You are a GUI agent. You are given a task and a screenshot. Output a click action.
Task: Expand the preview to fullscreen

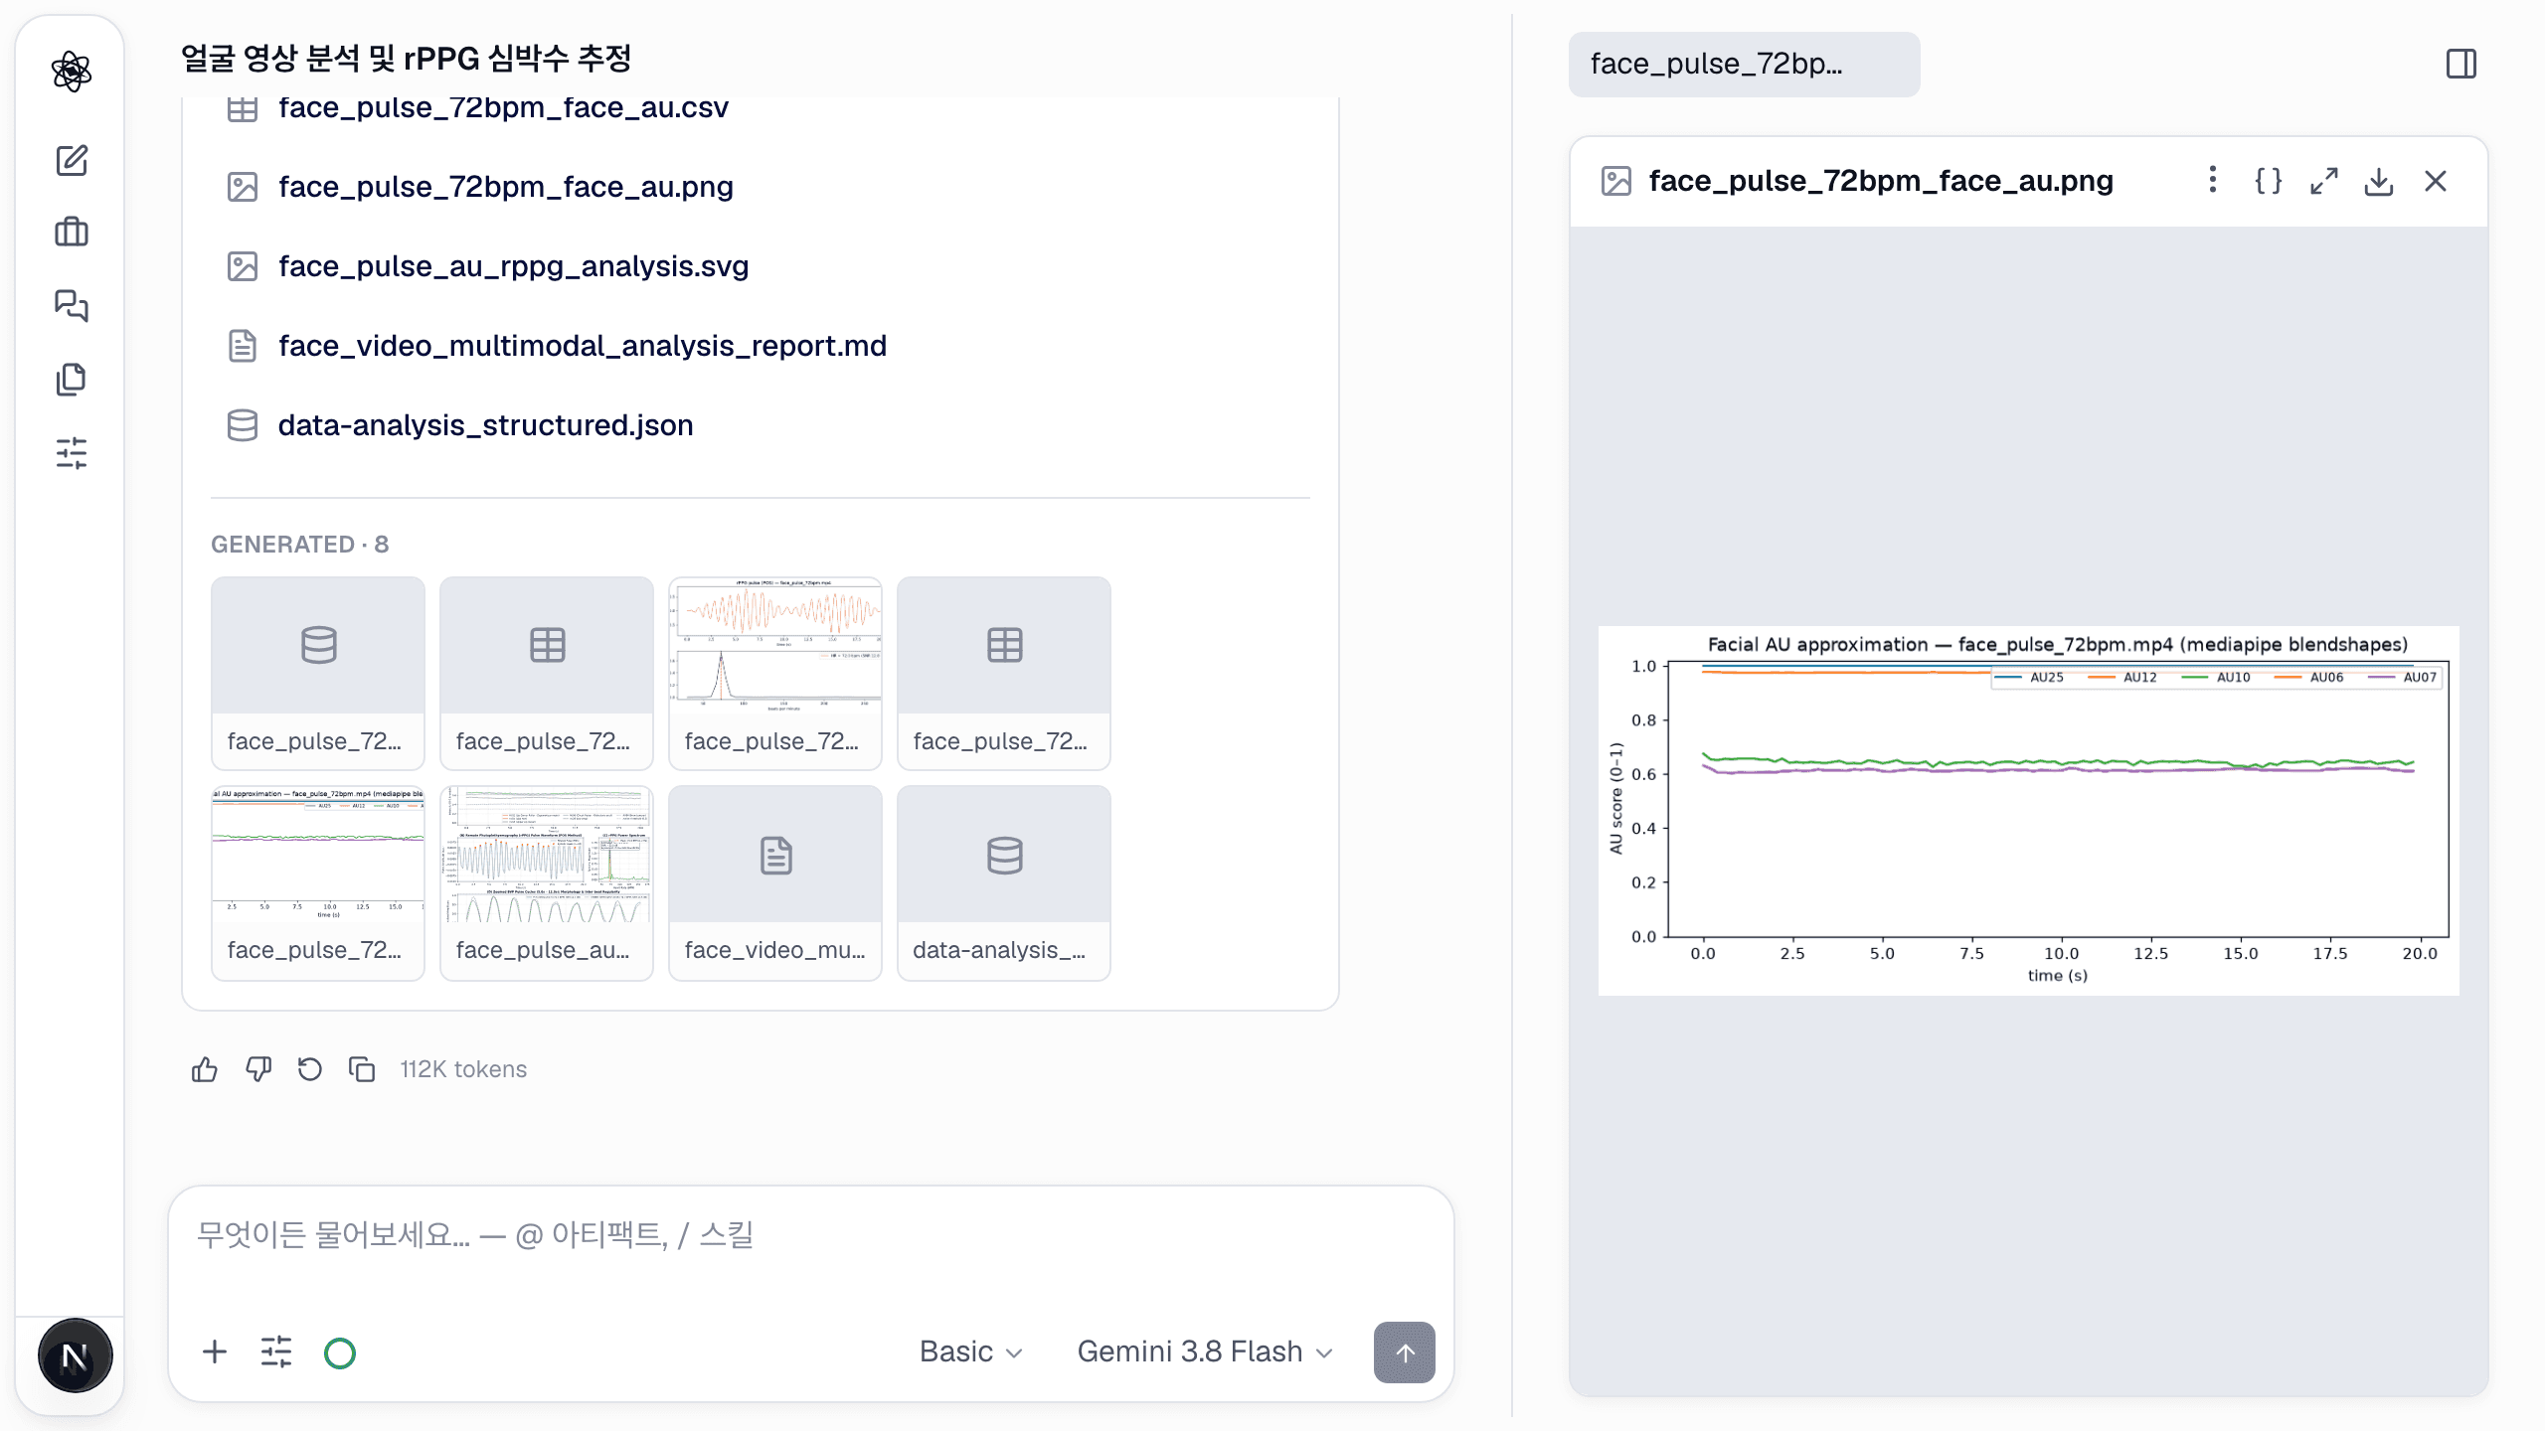pyautogui.click(x=2323, y=181)
